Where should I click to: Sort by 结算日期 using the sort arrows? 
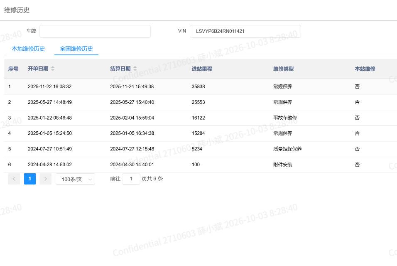[135, 69]
